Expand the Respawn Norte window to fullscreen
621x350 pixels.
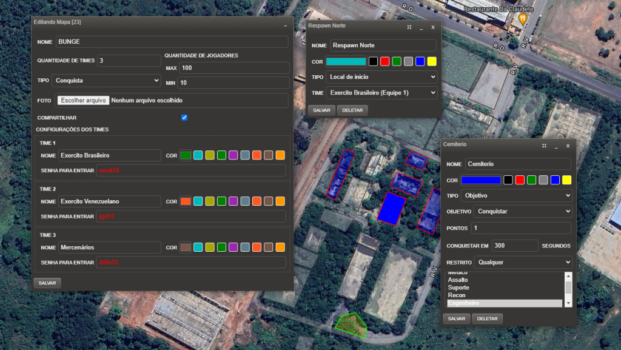point(409,27)
